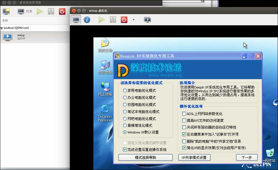Close the winxp 虚拟机 window
This screenshot has height=170, width=278.
[74, 11]
